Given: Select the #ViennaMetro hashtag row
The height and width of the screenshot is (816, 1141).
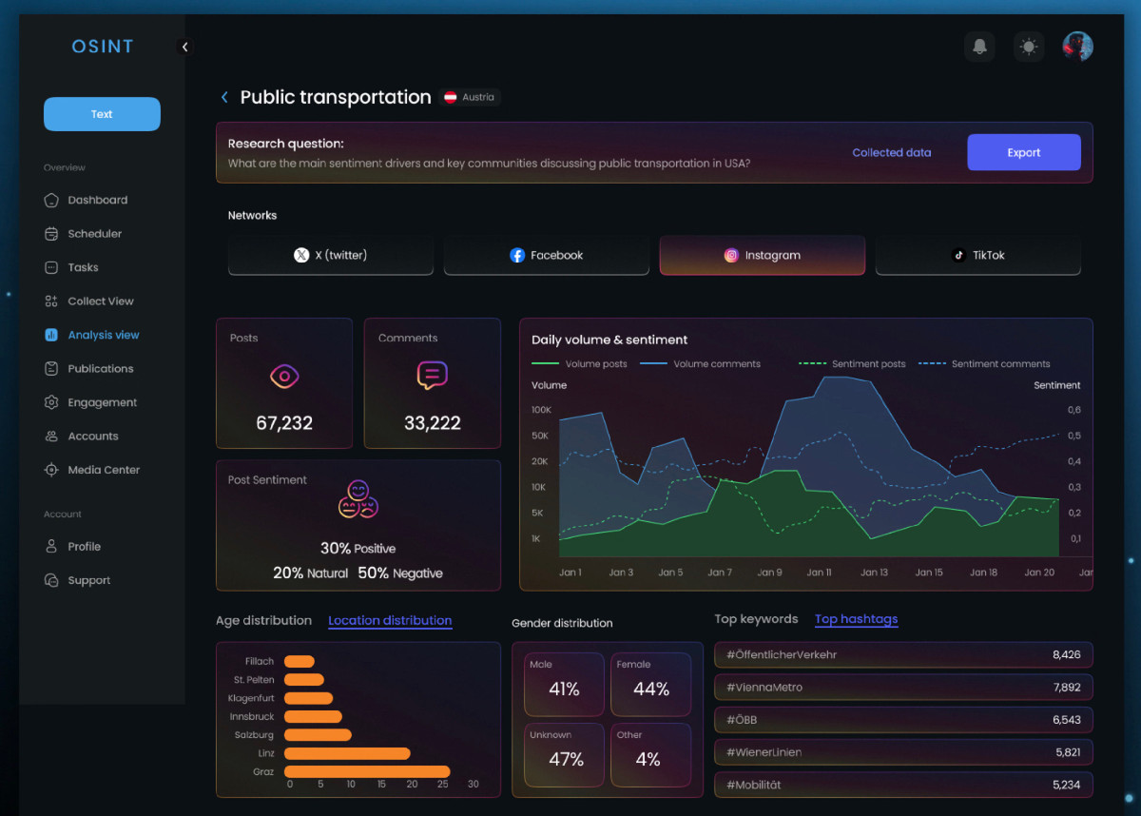Looking at the screenshot, I should pyautogui.click(x=903, y=687).
